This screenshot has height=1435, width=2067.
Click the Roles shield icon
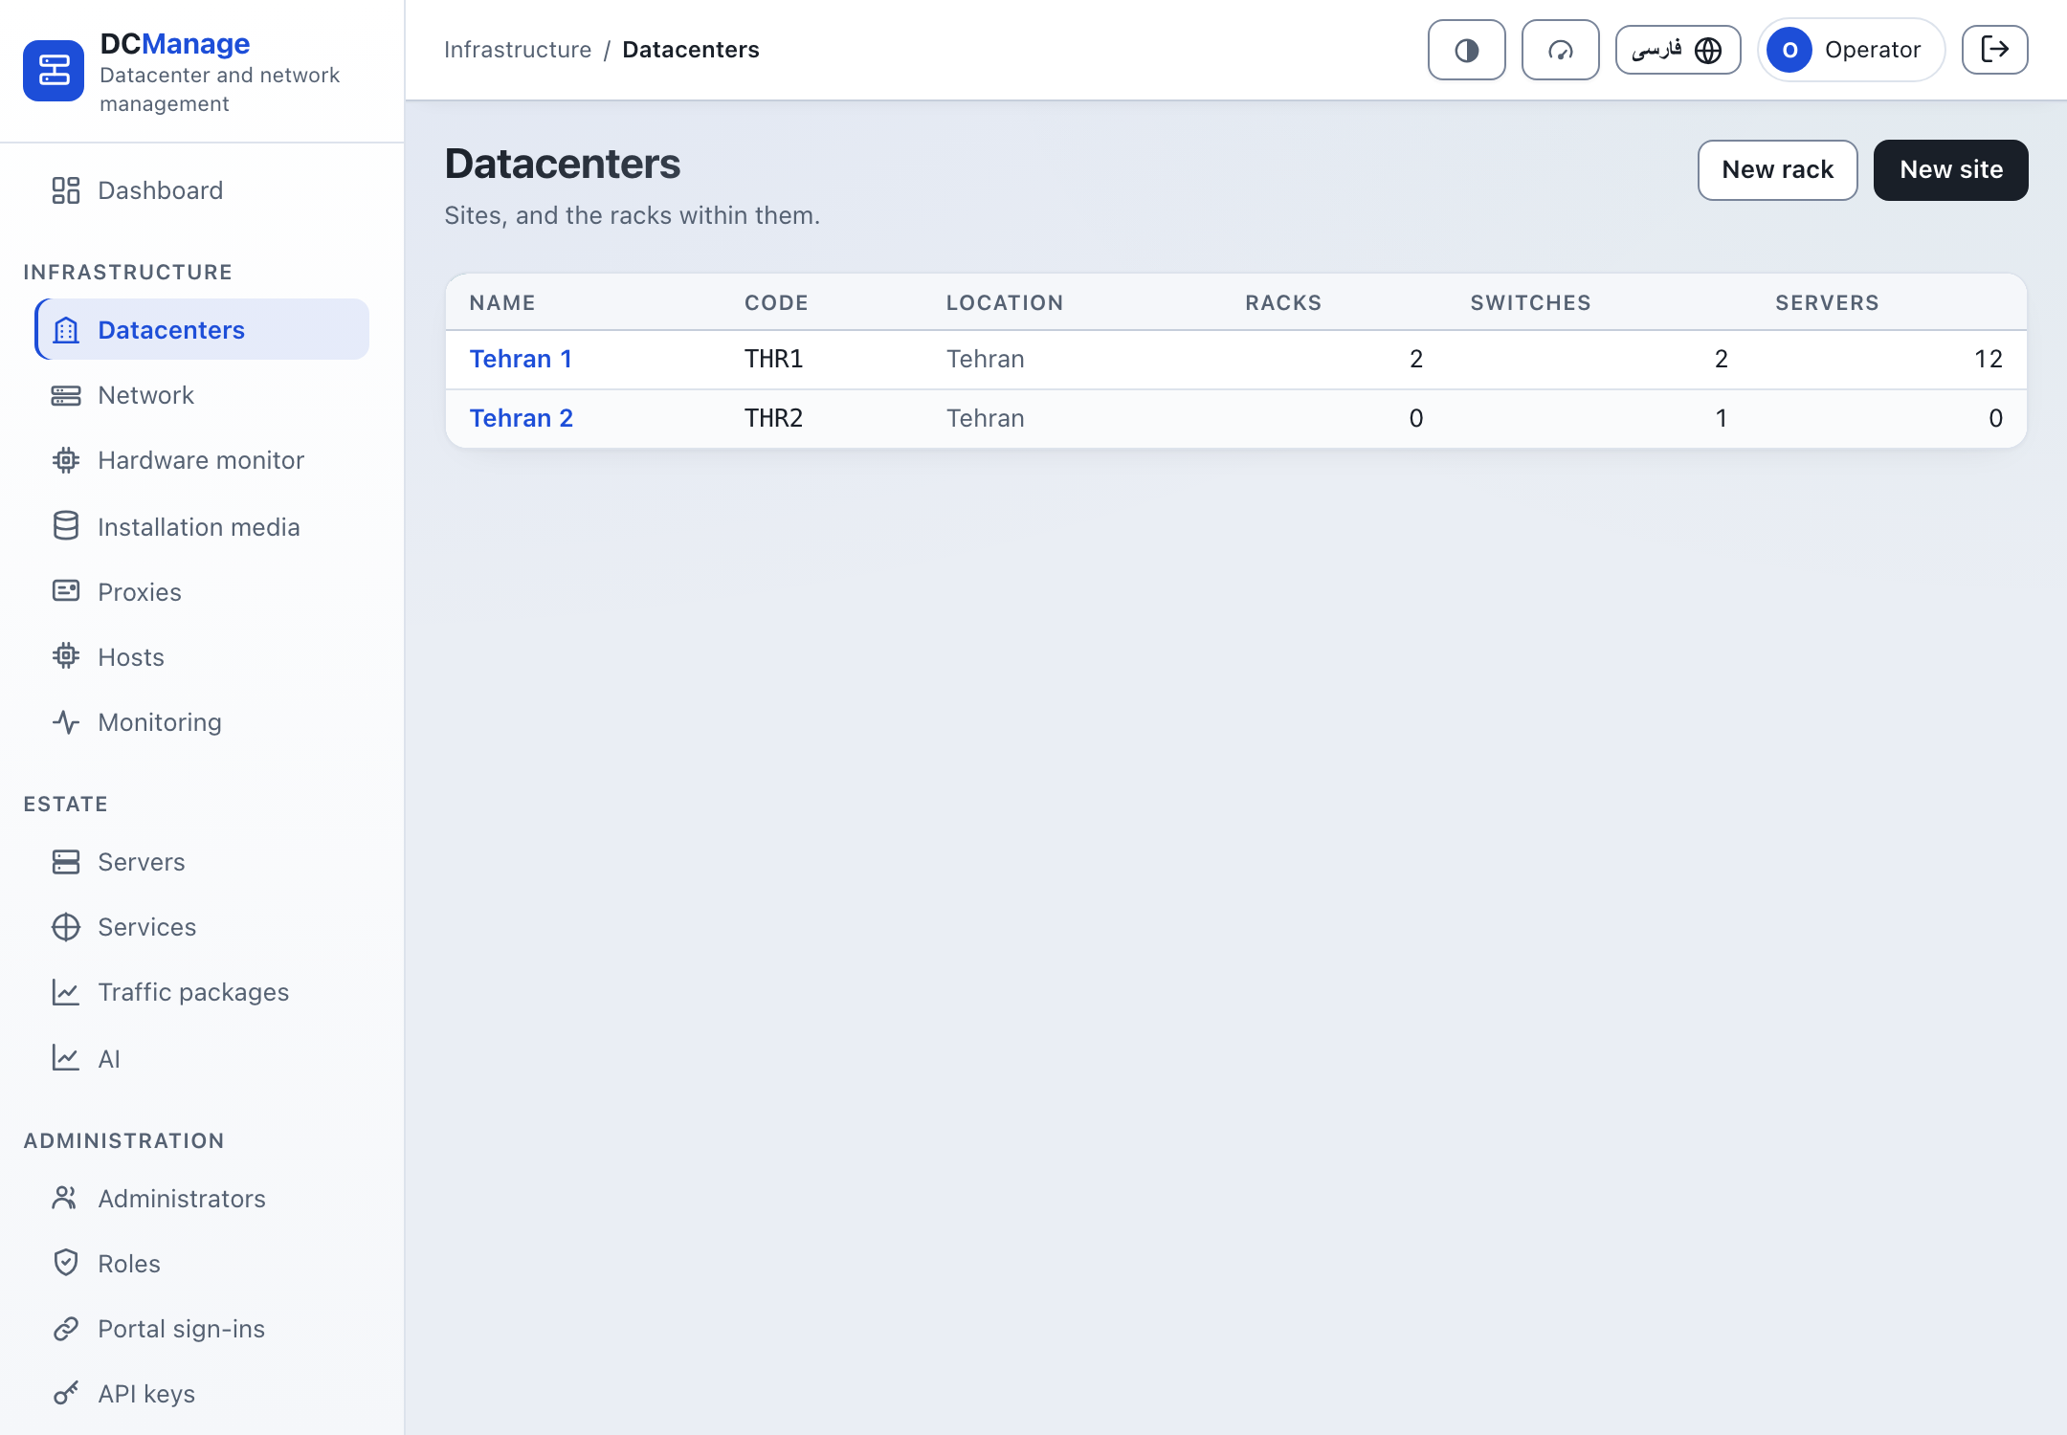(66, 1262)
